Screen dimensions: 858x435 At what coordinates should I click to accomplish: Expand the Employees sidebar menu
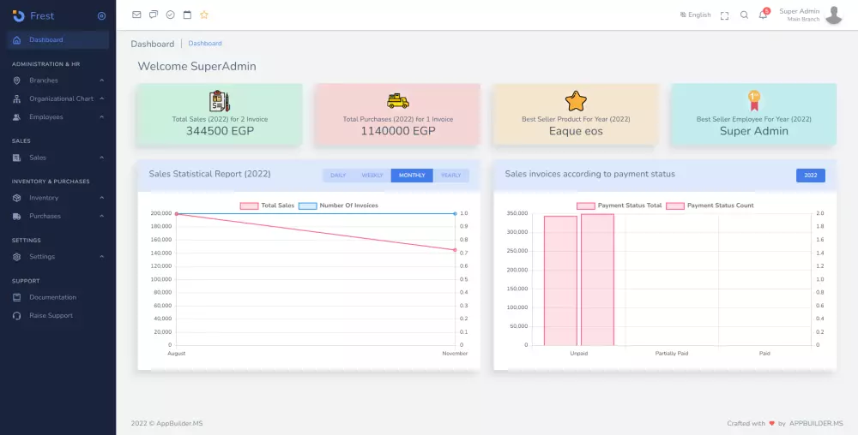58,116
